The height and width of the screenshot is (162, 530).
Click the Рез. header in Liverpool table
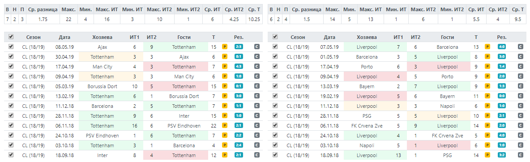(x=502, y=37)
